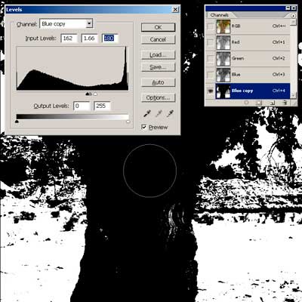Select the gray point eyedropper in Levels
Image resolution: width=302 pixels, height=302 pixels.
[159, 113]
